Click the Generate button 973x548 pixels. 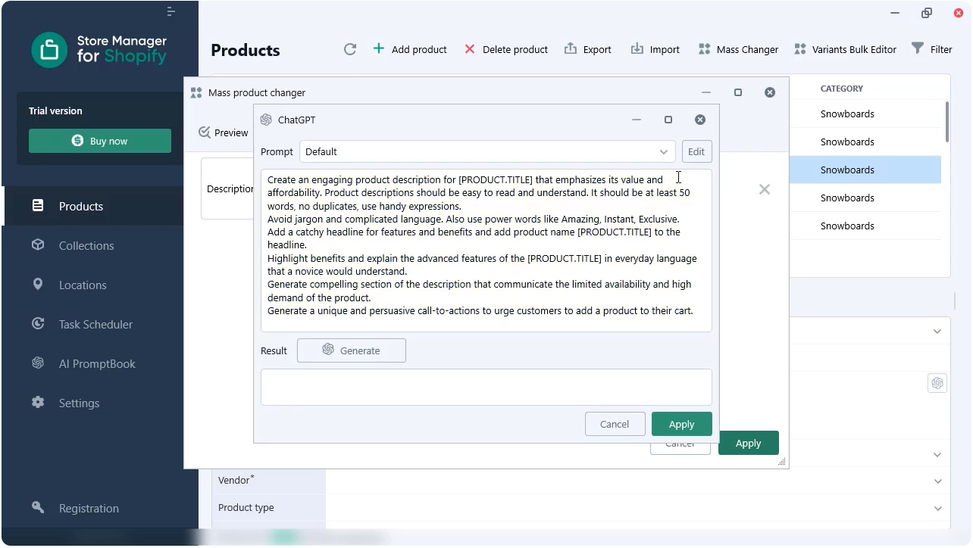[352, 350]
